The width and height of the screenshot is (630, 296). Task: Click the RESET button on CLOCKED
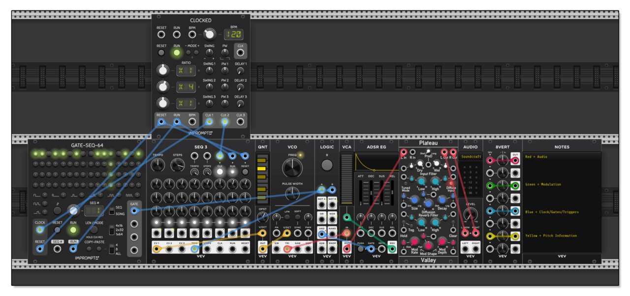161,53
